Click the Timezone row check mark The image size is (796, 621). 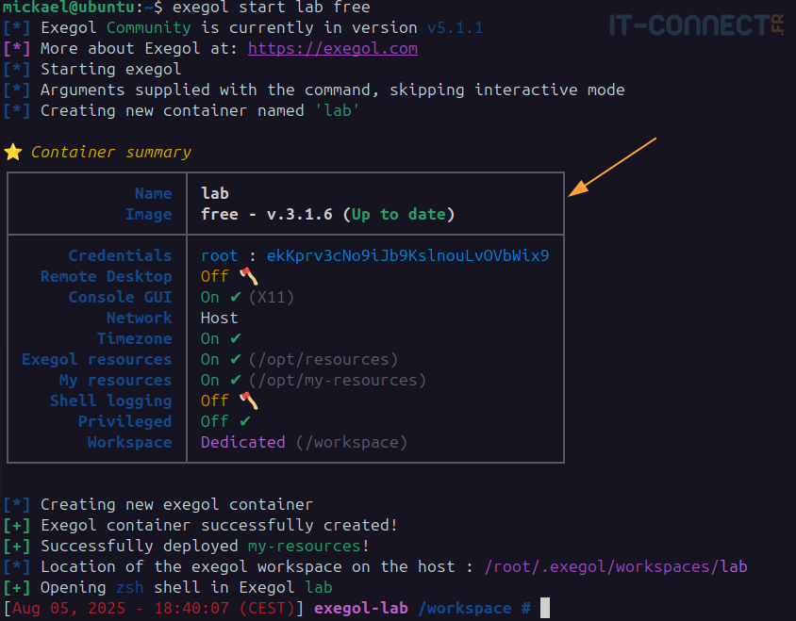[x=236, y=338]
